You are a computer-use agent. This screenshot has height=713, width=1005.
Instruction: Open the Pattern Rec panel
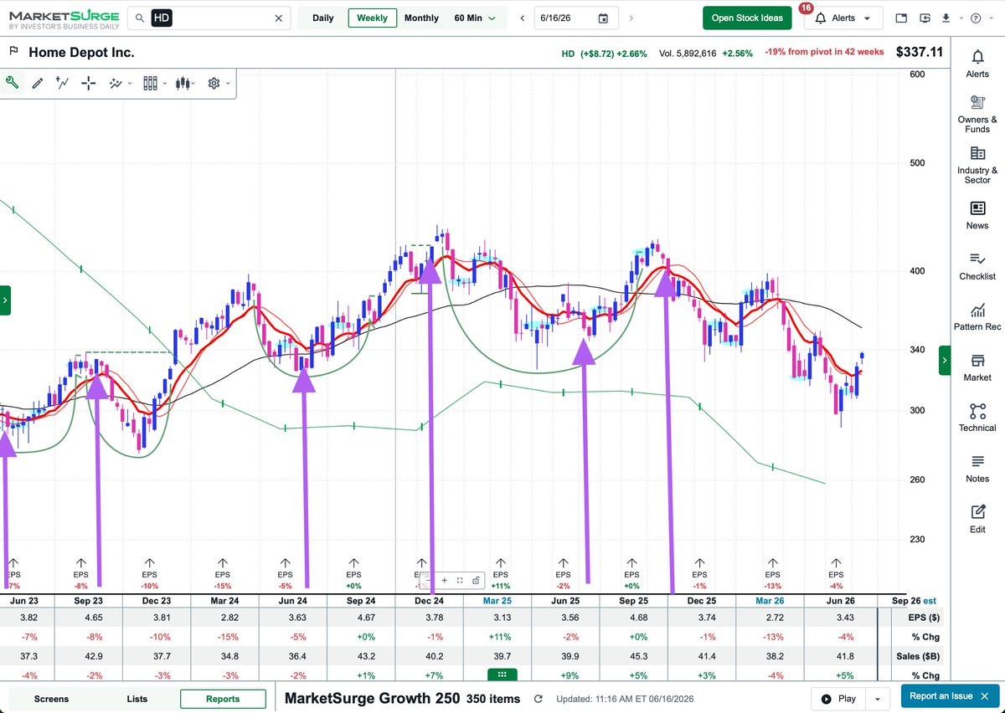[x=977, y=316]
